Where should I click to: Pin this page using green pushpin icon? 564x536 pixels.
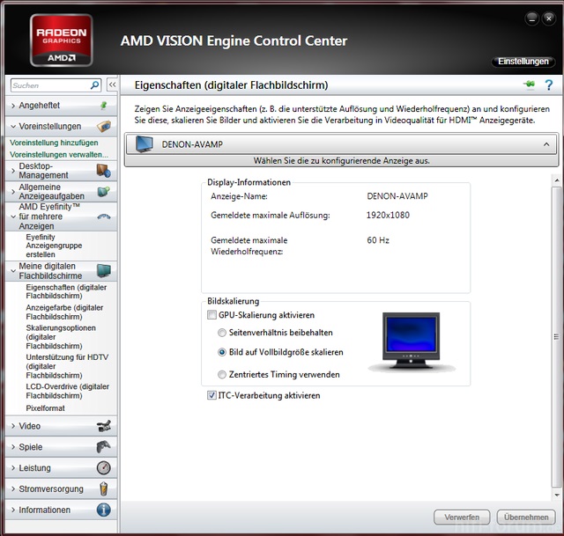click(x=529, y=84)
